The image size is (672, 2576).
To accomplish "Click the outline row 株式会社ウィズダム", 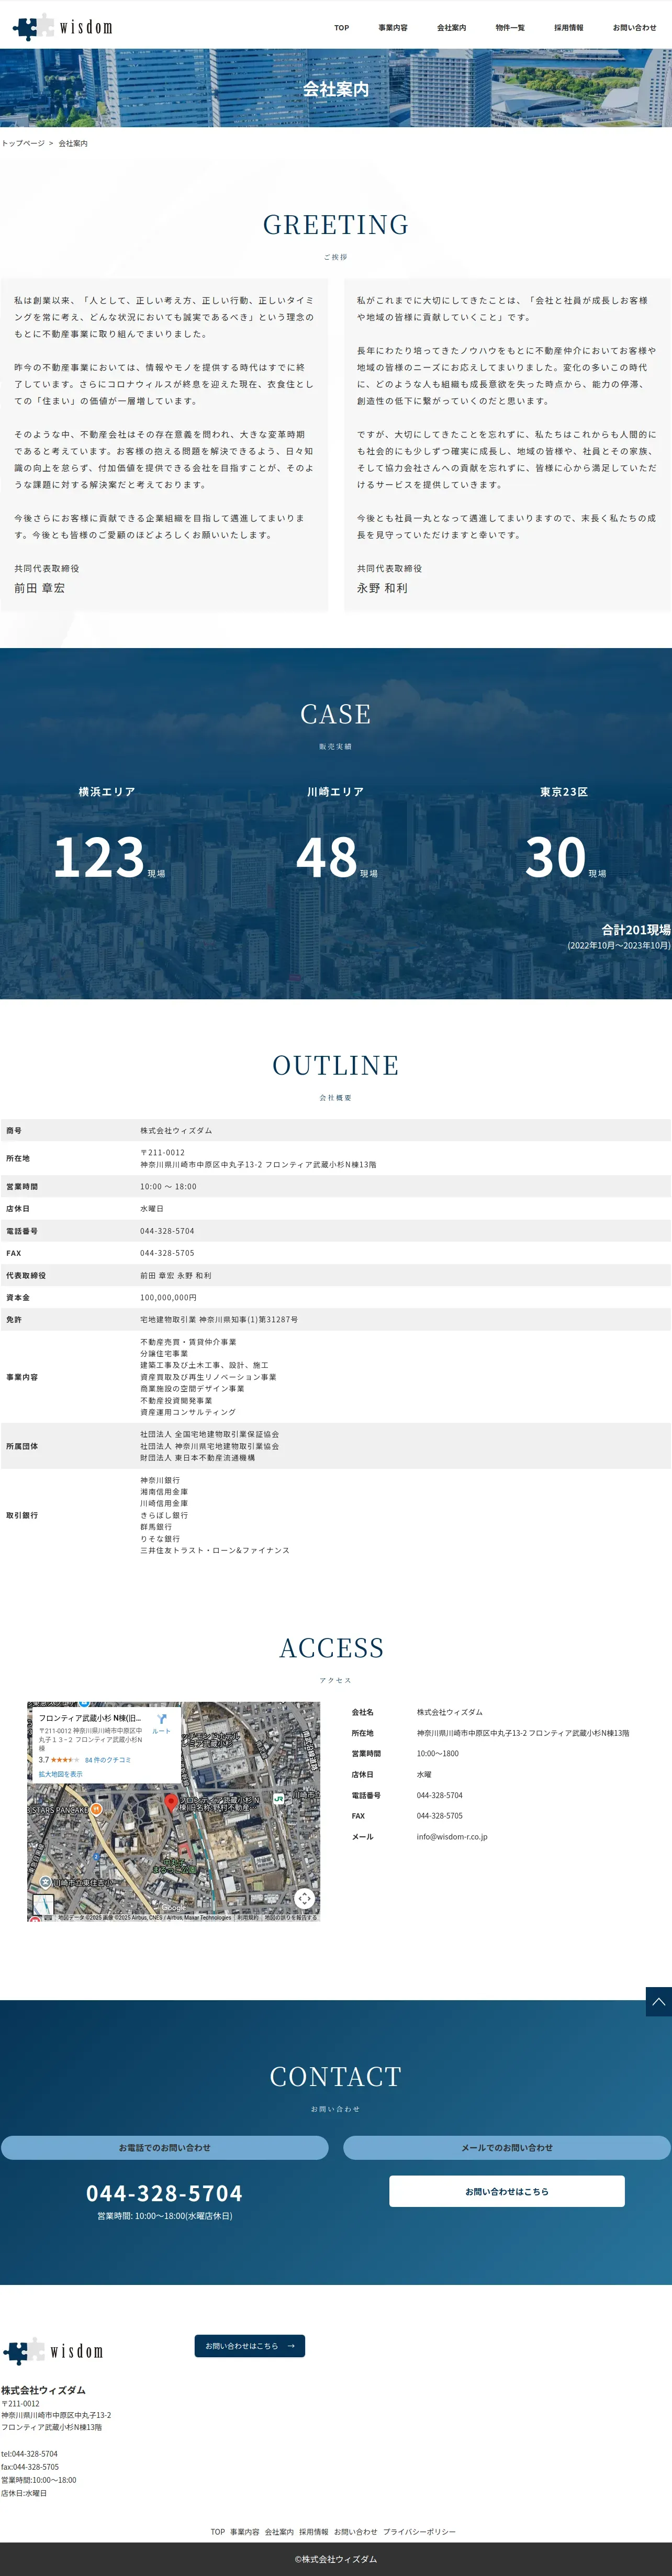I will point(336,1131).
